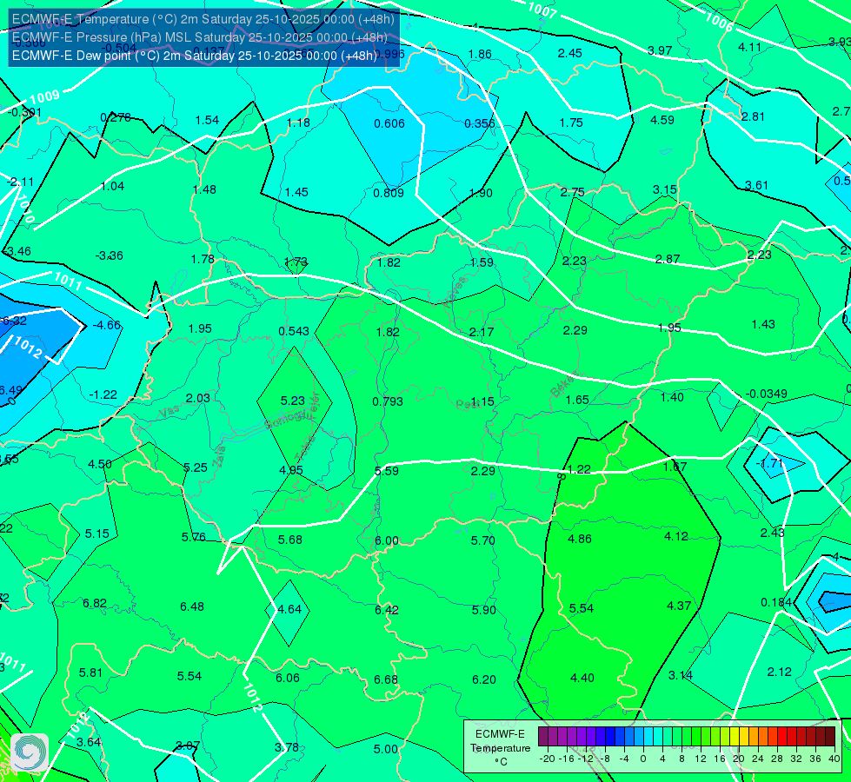Click the 1010 pressure contour label

coord(25,210)
